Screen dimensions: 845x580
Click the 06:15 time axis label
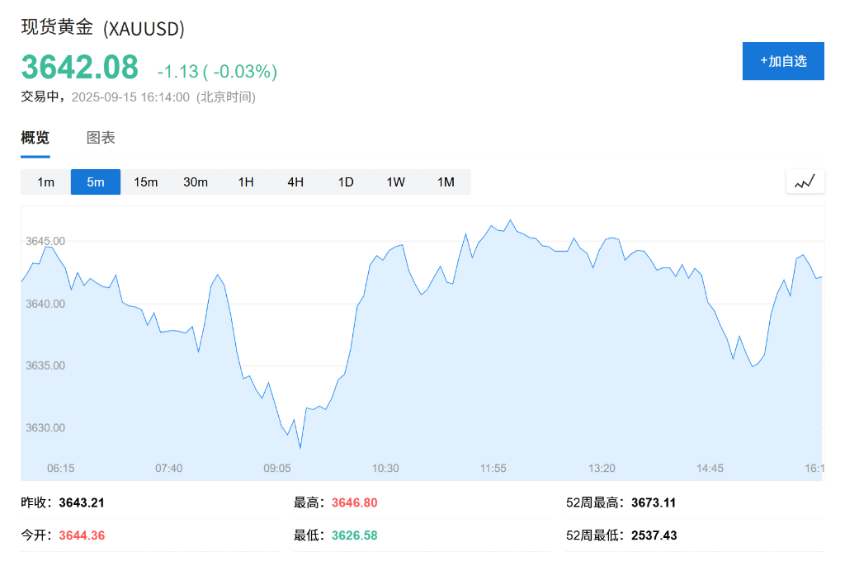(61, 468)
